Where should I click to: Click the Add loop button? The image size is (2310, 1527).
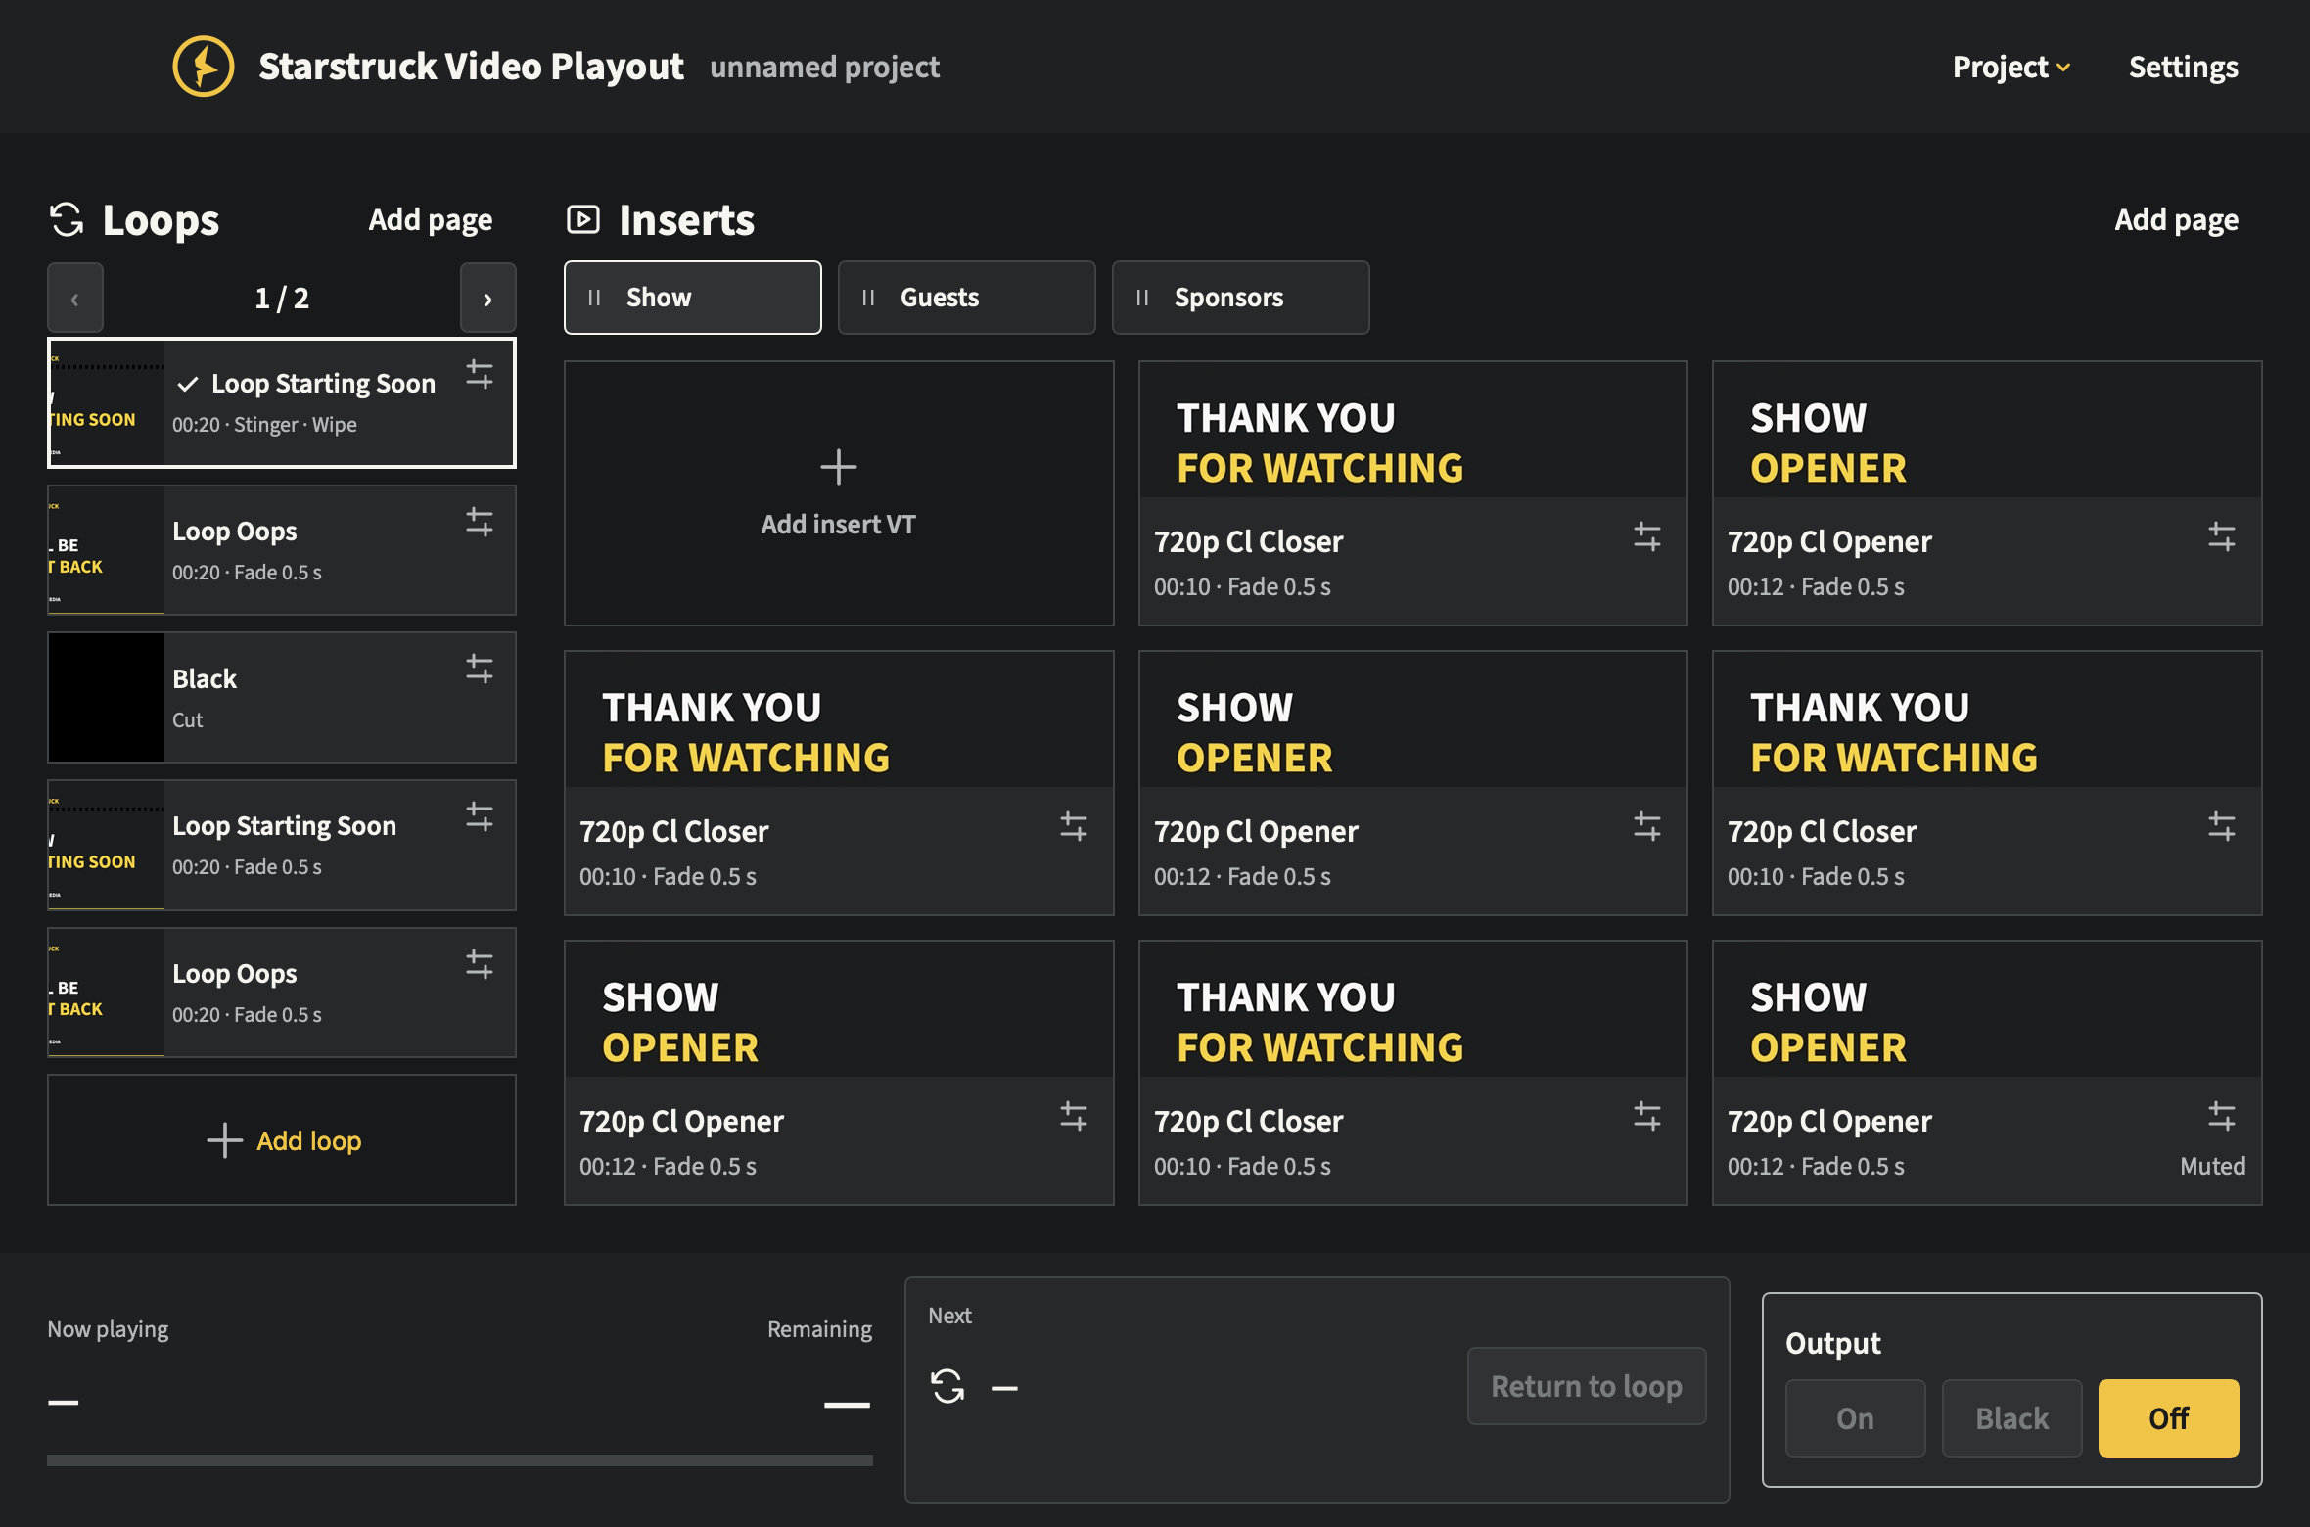(282, 1140)
